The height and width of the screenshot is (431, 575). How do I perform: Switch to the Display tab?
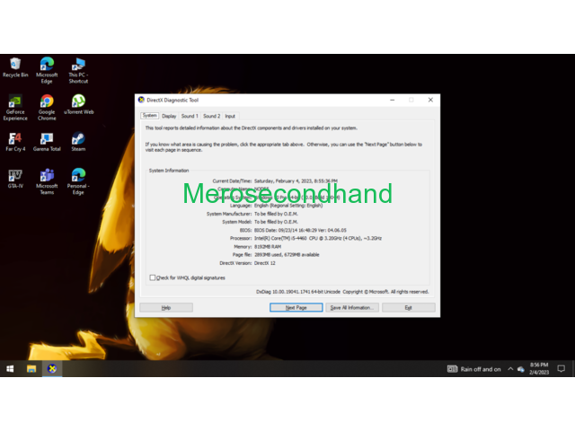pyautogui.click(x=169, y=116)
